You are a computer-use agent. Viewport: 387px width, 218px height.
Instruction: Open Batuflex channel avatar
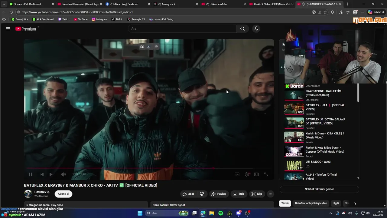[x=28, y=194]
